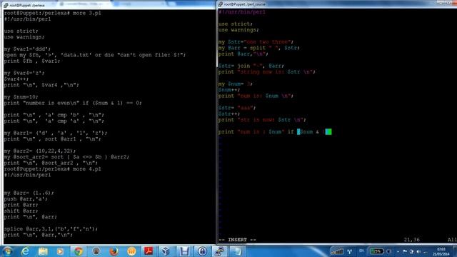Click the '@arr1' array declaration line
This screenshot has height=257, width=457.
tap(56, 133)
